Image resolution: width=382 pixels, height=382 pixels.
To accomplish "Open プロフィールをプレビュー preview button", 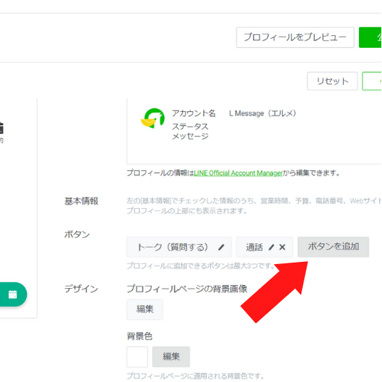I will tap(295, 37).
